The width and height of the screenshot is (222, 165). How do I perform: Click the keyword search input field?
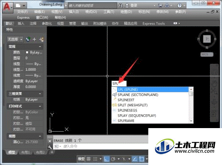click(92, 6)
